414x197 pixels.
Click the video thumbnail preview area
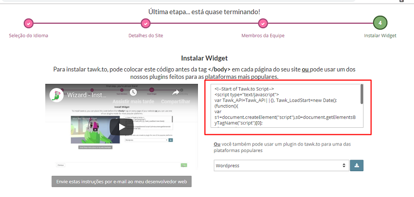coord(122,126)
